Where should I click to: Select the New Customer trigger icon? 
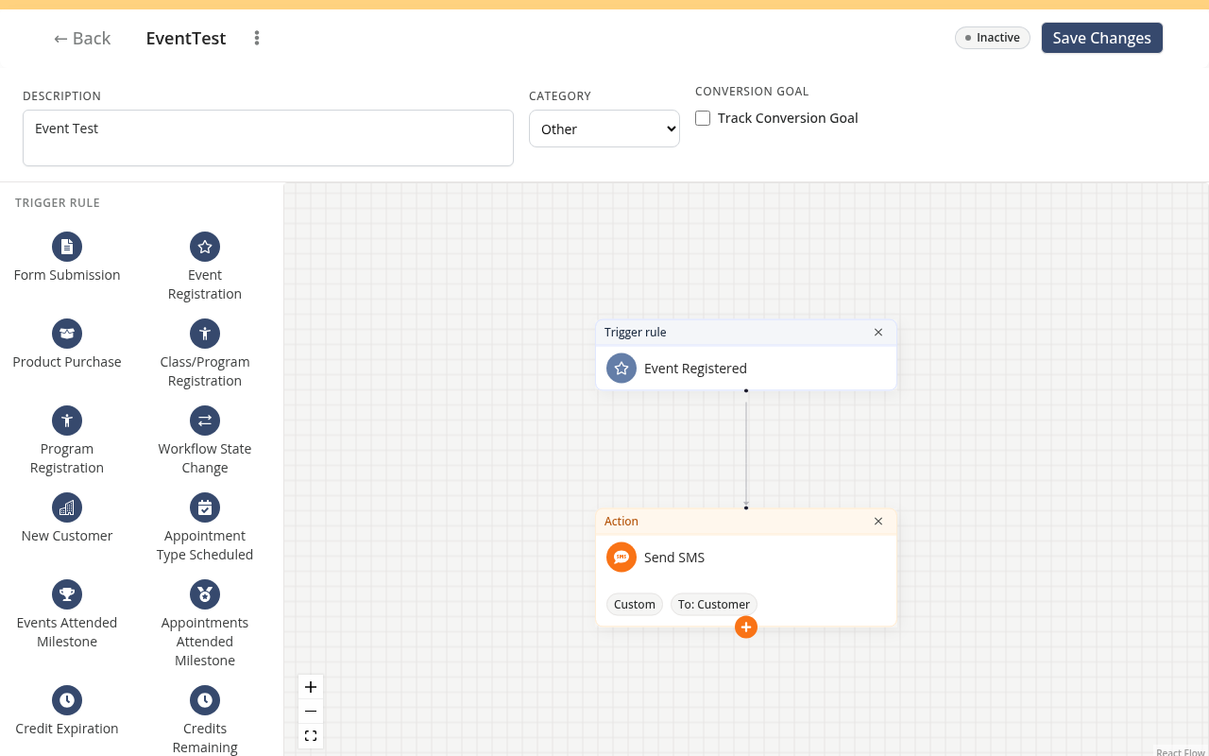pos(67,507)
